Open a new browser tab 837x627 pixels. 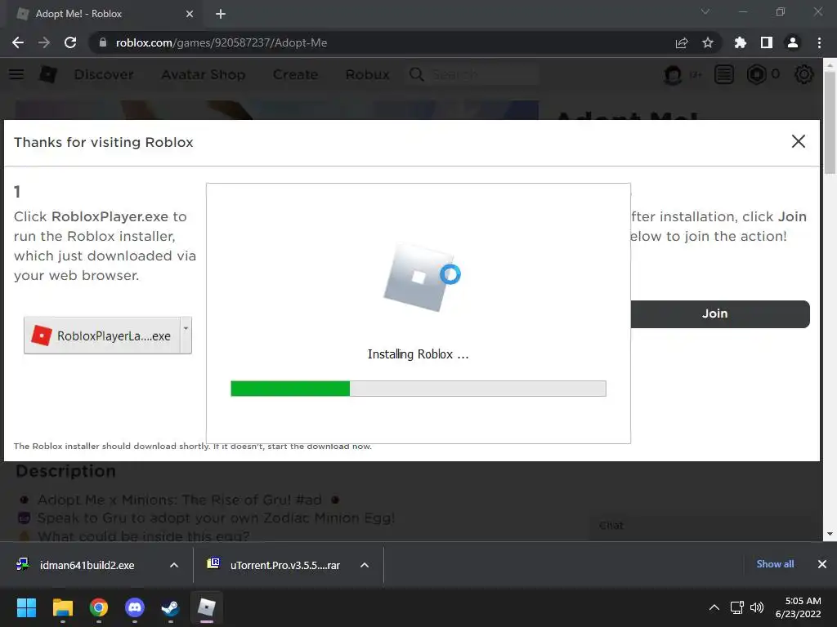[221, 14]
